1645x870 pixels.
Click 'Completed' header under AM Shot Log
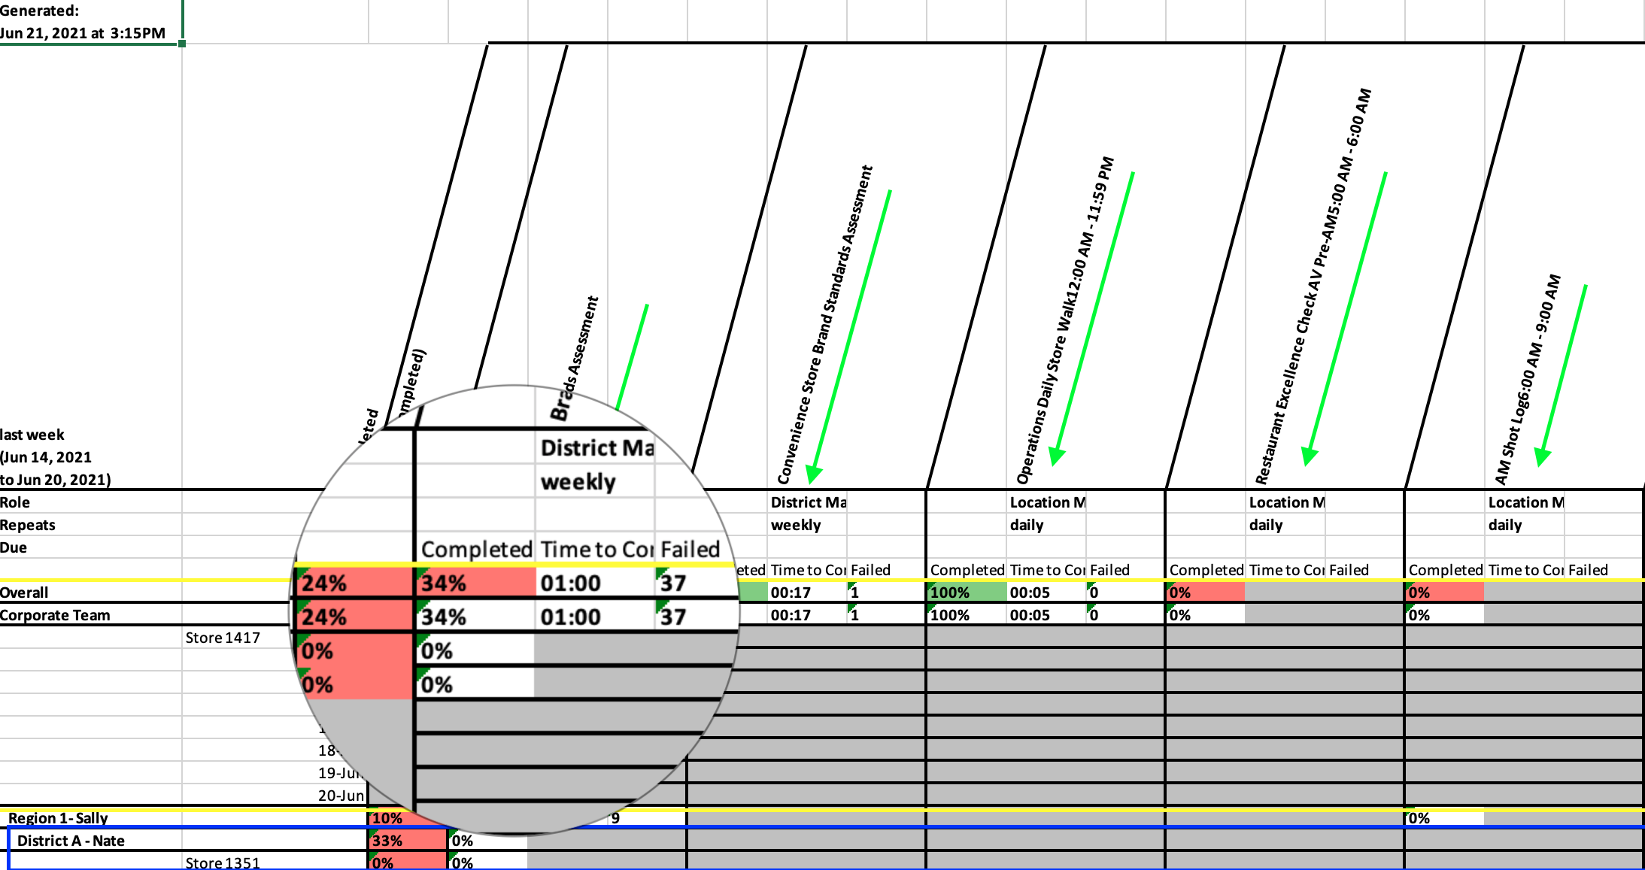coord(1445,570)
